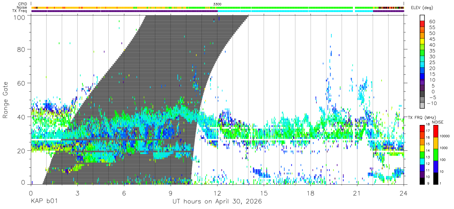Click the Range Gate axis title
The width and height of the screenshot is (454, 209).
point(6,100)
